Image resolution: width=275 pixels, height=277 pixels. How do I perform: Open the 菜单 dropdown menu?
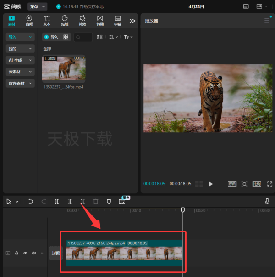[38, 7]
